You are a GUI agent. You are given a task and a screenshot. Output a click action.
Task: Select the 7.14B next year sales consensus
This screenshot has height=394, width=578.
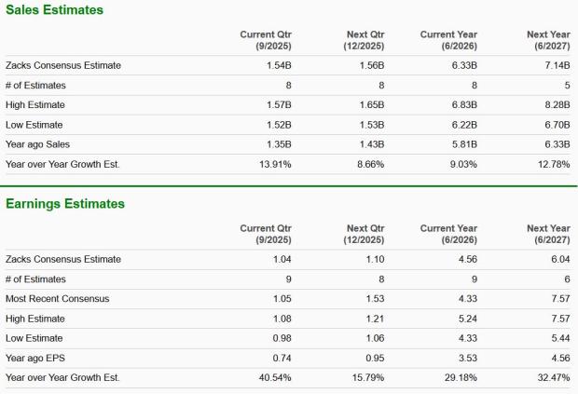(556, 65)
